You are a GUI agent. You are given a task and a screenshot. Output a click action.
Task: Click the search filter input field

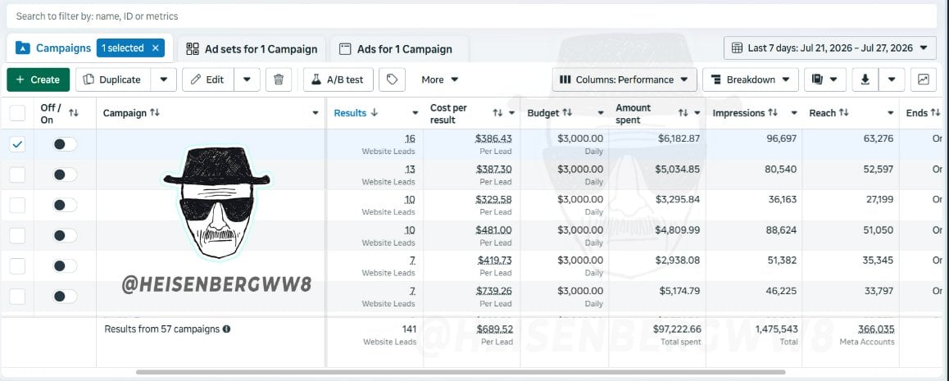pyautogui.click(x=471, y=16)
